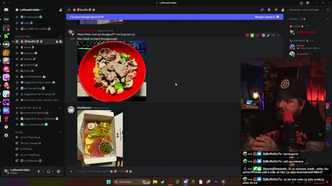332x186 pixels.
Task: Show pinned messages
Action: coord(276,10)
